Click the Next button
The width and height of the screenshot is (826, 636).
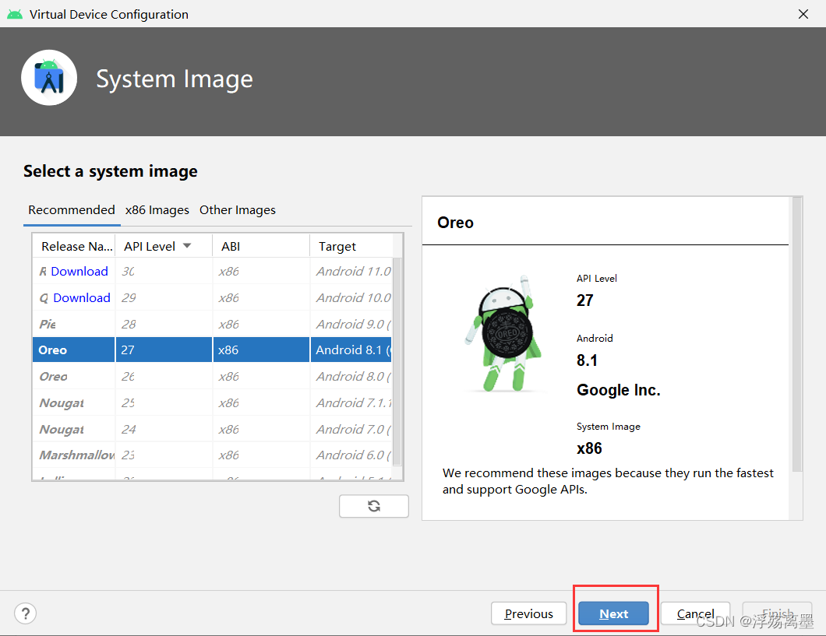click(614, 613)
